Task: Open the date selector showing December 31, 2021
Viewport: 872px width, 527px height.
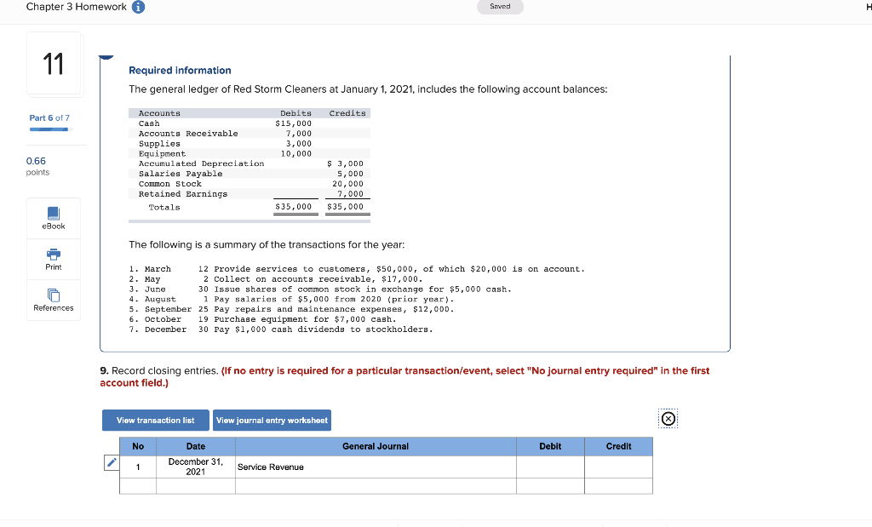Action: click(195, 467)
